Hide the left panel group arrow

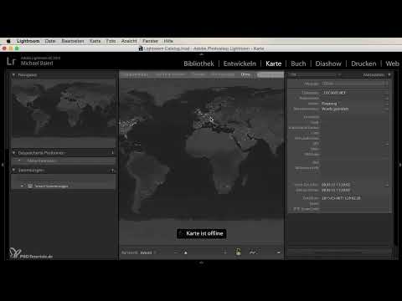pyautogui.click(x=3, y=165)
